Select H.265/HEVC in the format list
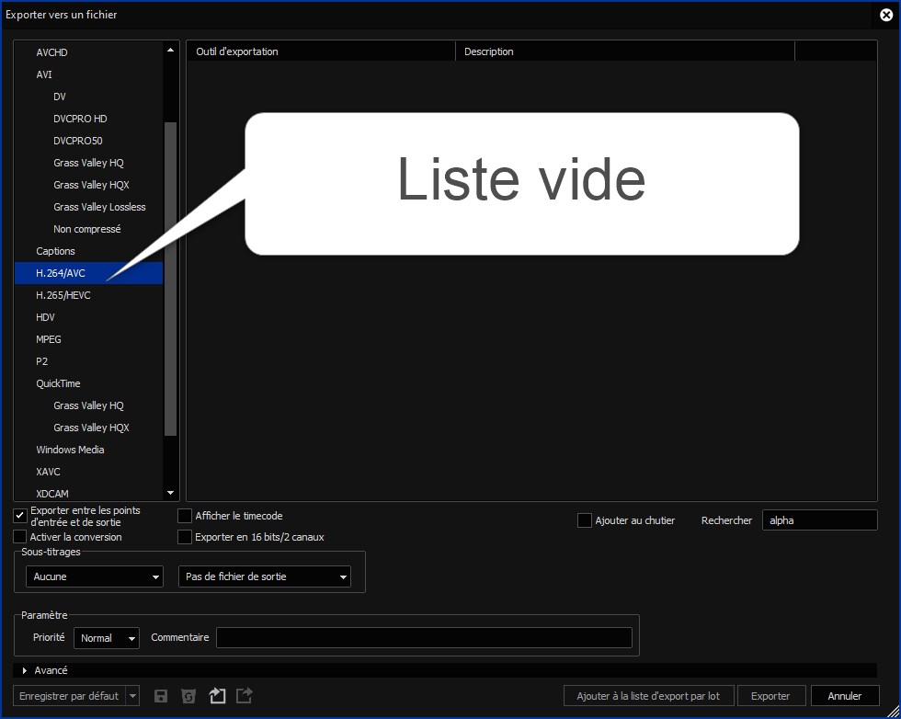The height and width of the screenshot is (719, 901). coord(63,295)
